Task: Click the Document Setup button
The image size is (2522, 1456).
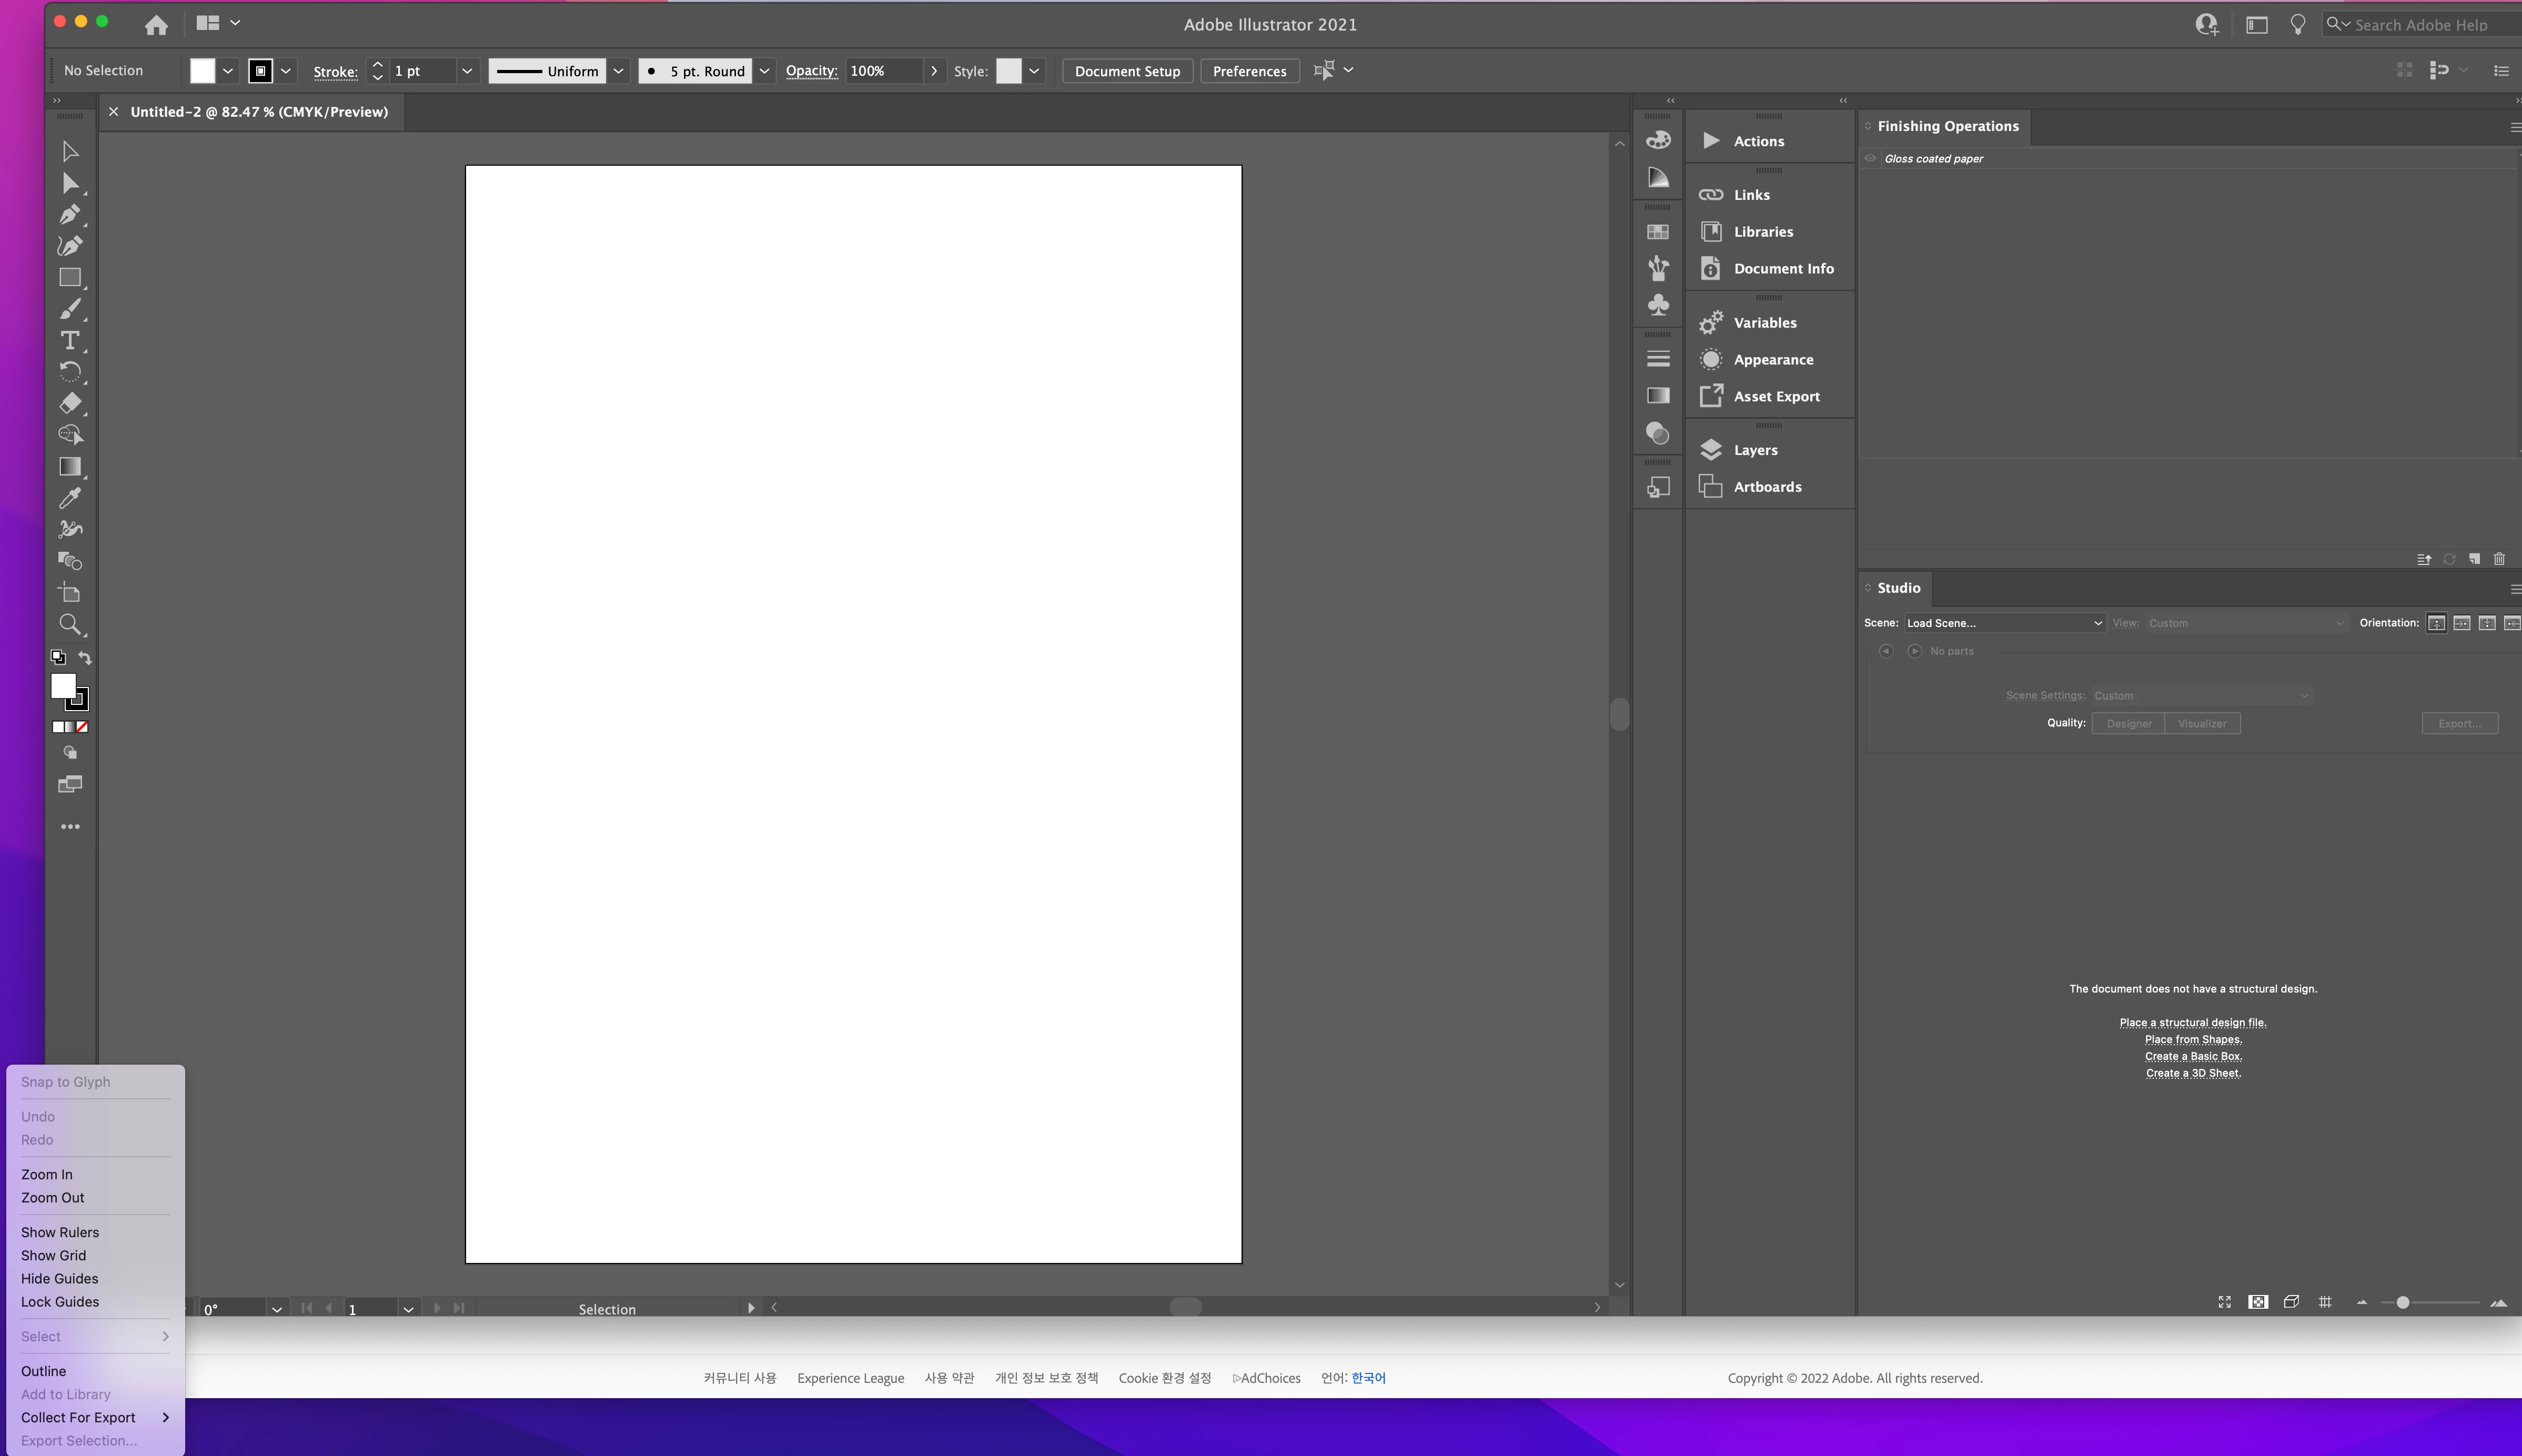Action: (x=1127, y=71)
